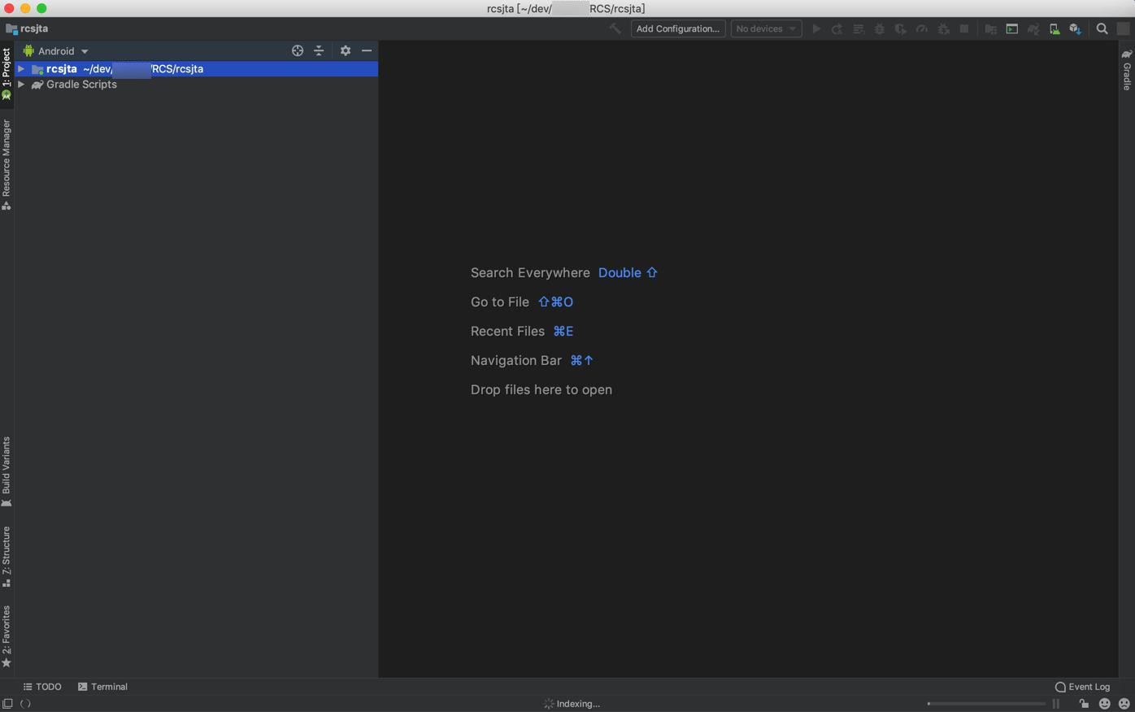Toggle tool window bars in status bar corner
This screenshot has width=1135, height=712.
(7, 704)
